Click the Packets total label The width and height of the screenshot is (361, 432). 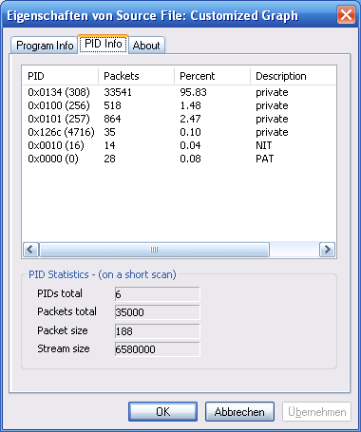(x=66, y=311)
